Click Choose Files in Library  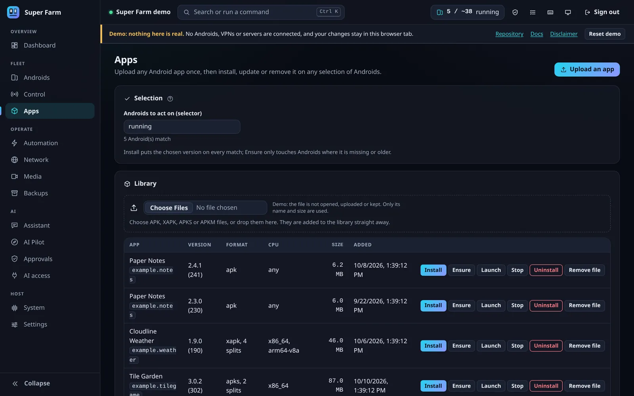(169, 208)
